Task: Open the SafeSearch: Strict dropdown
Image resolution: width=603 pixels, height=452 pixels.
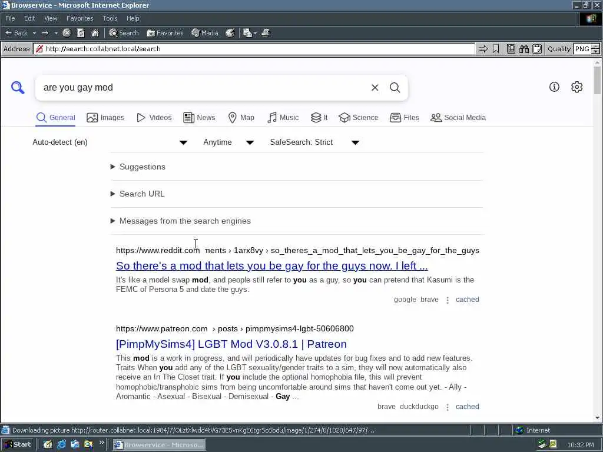Action: point(314,142)
